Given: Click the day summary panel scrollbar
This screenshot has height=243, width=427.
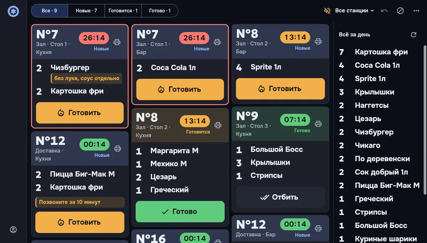Looking at the screenshot, I should tap(425, 120).
